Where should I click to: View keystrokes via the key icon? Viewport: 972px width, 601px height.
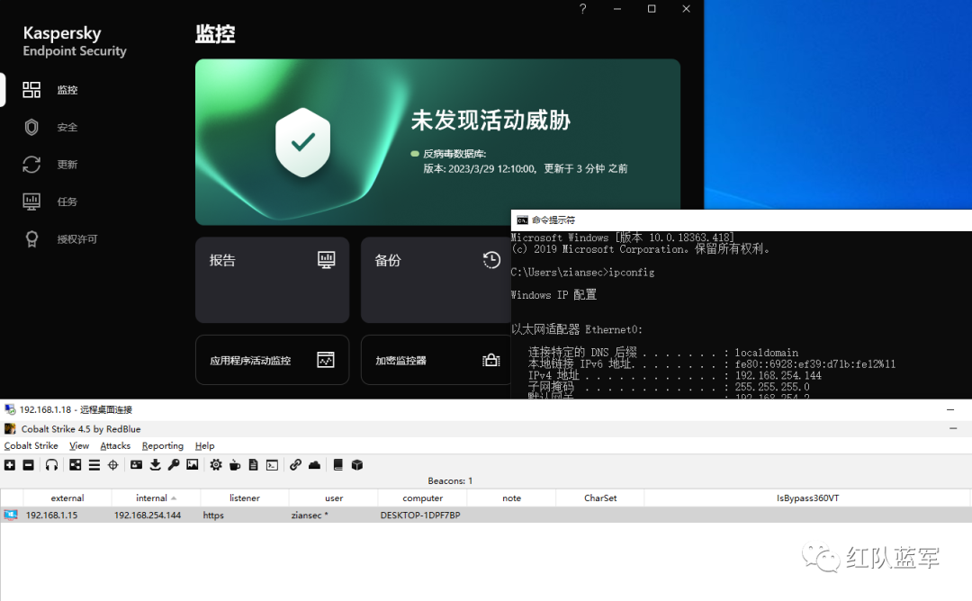174,464
